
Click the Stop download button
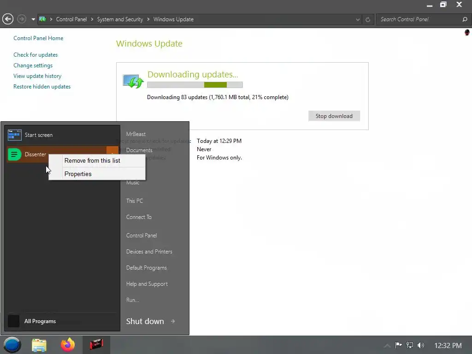[x=334, y=116]
